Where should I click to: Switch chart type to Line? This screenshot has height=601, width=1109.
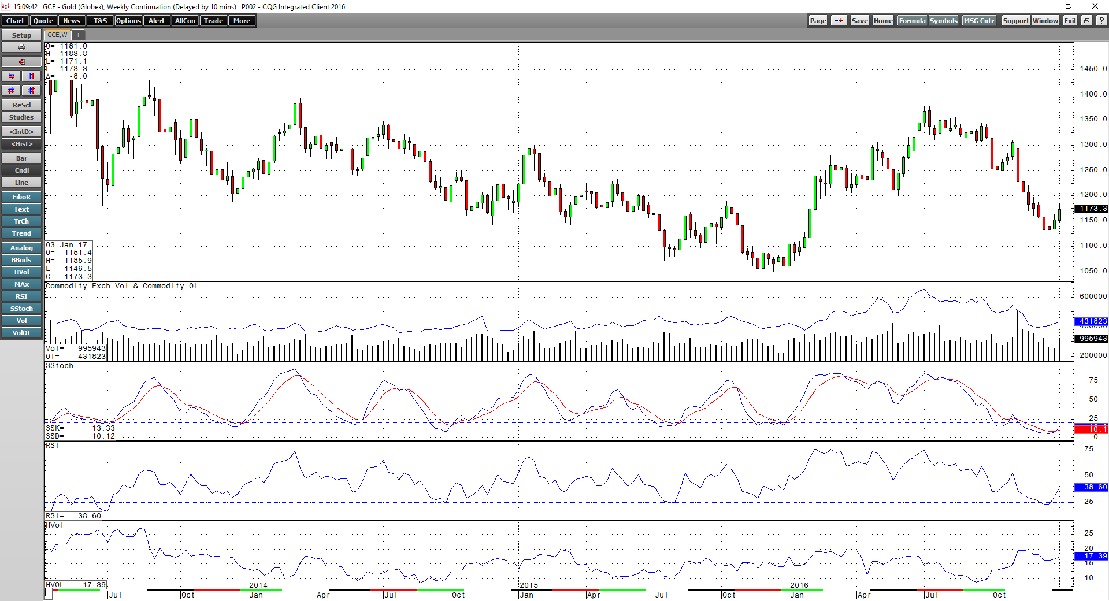[21, 183]
